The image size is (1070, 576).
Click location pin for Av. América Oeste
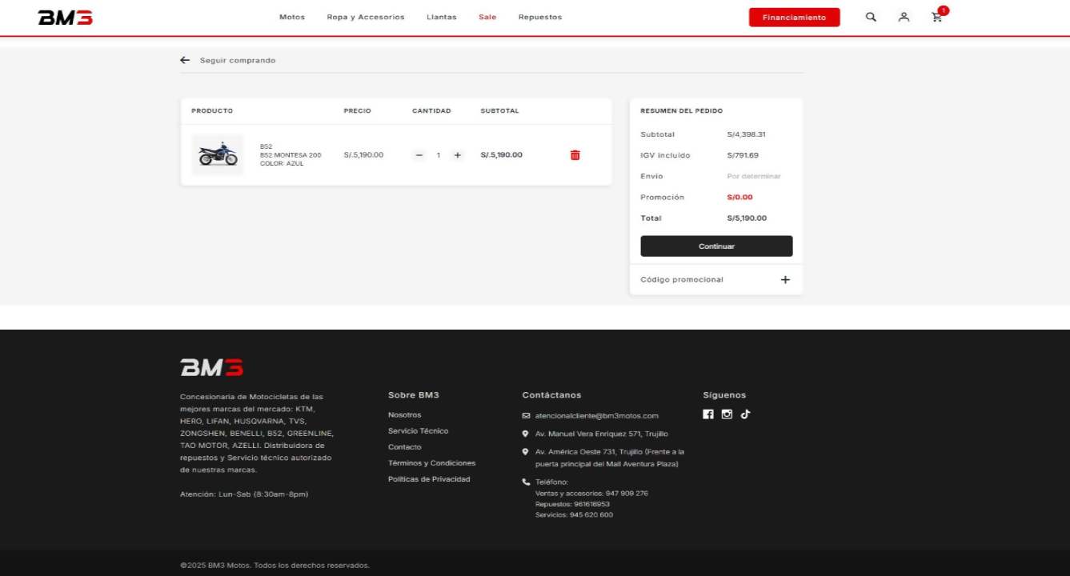(x=525, y=452)
